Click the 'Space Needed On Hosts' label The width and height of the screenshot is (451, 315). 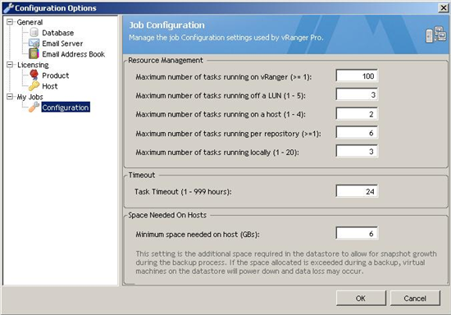(167, 215)
